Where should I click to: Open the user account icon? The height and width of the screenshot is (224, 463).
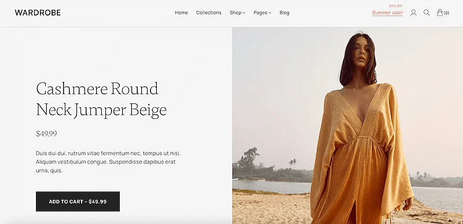point(413,13)
